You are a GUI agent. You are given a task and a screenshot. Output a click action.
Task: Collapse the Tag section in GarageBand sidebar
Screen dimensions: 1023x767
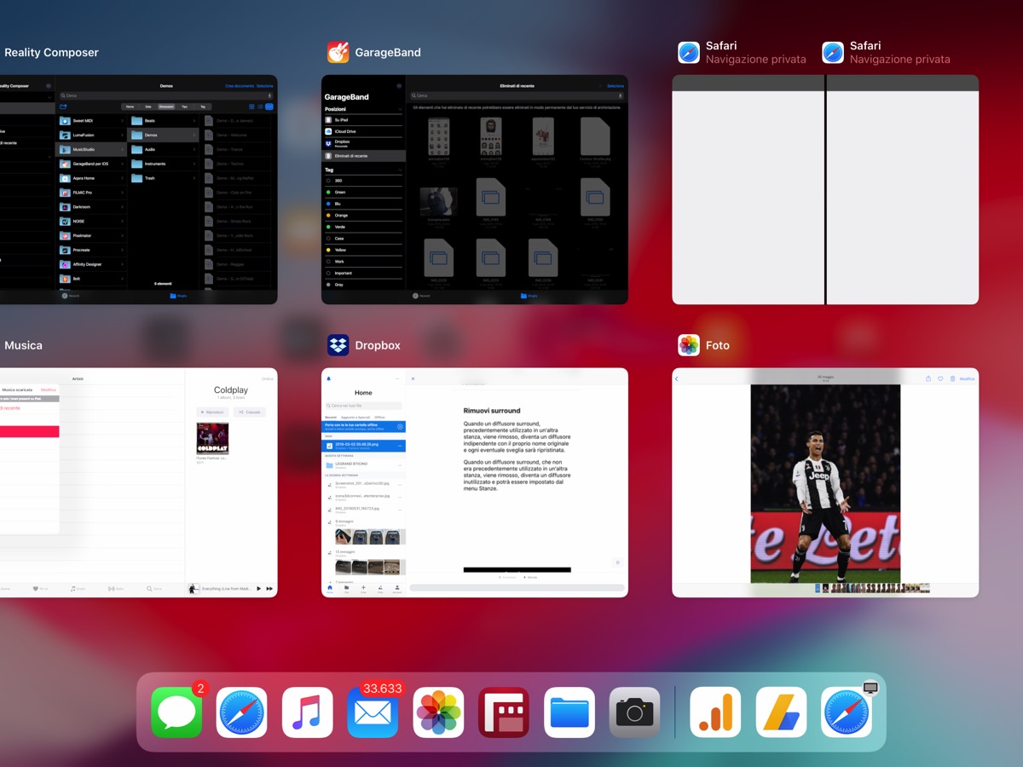400,170
